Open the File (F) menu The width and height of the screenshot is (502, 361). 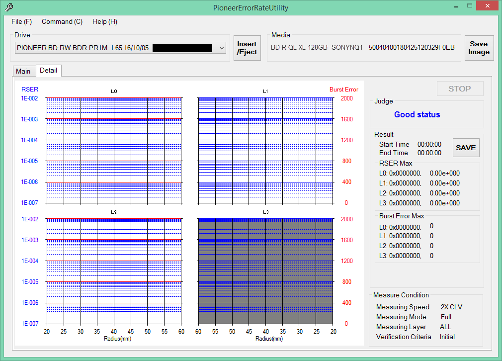click(21, 22)
